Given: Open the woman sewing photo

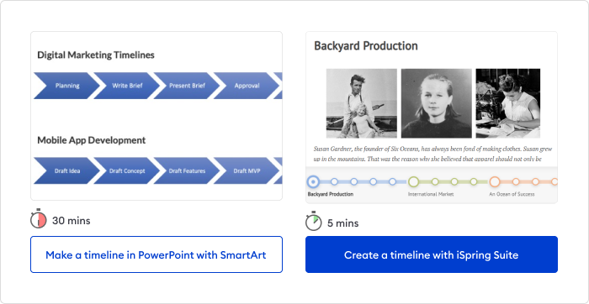Looking at the screenshot, I should tap(508, 103).
